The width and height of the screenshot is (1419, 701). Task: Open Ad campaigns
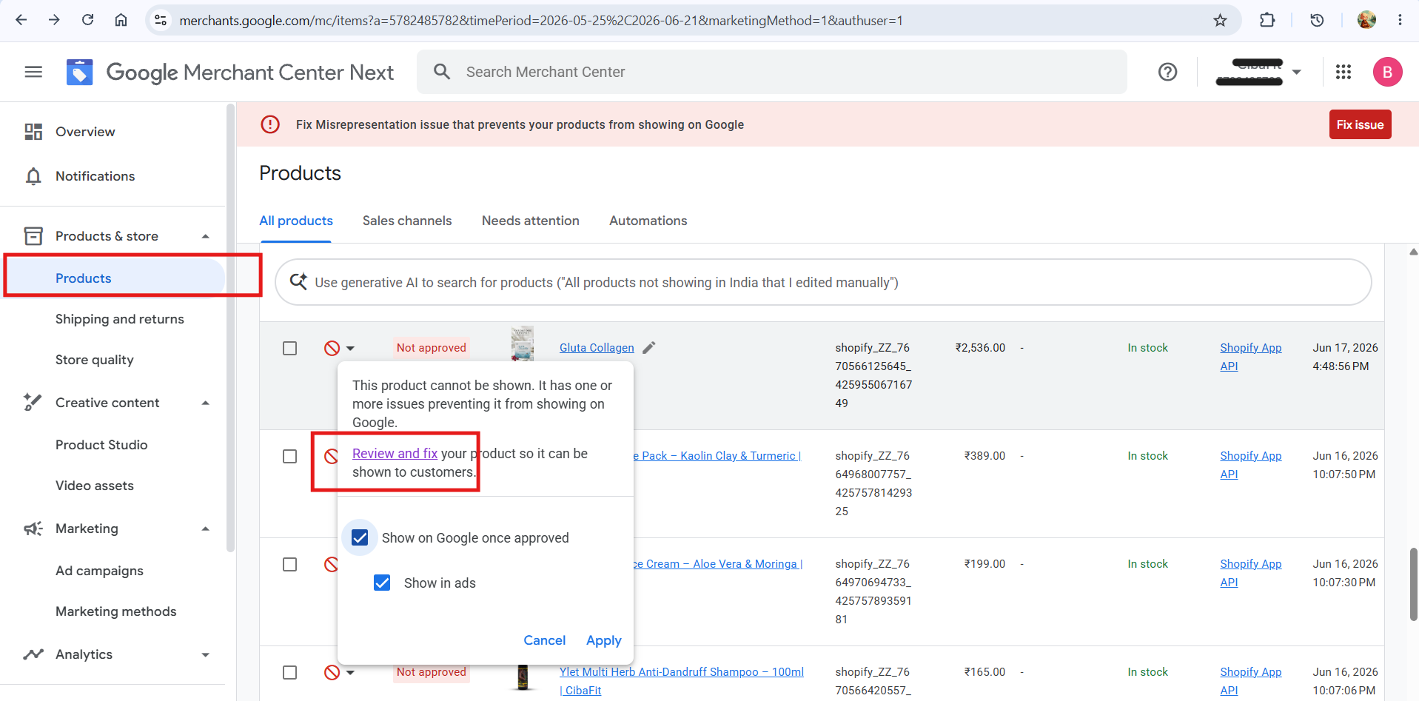(99, 571)
